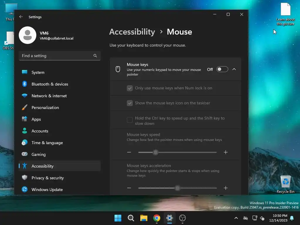Select the Recycle Bin desktop icon
The height and width of the screenshot is (225, 300).
click(x=286, y=184)
